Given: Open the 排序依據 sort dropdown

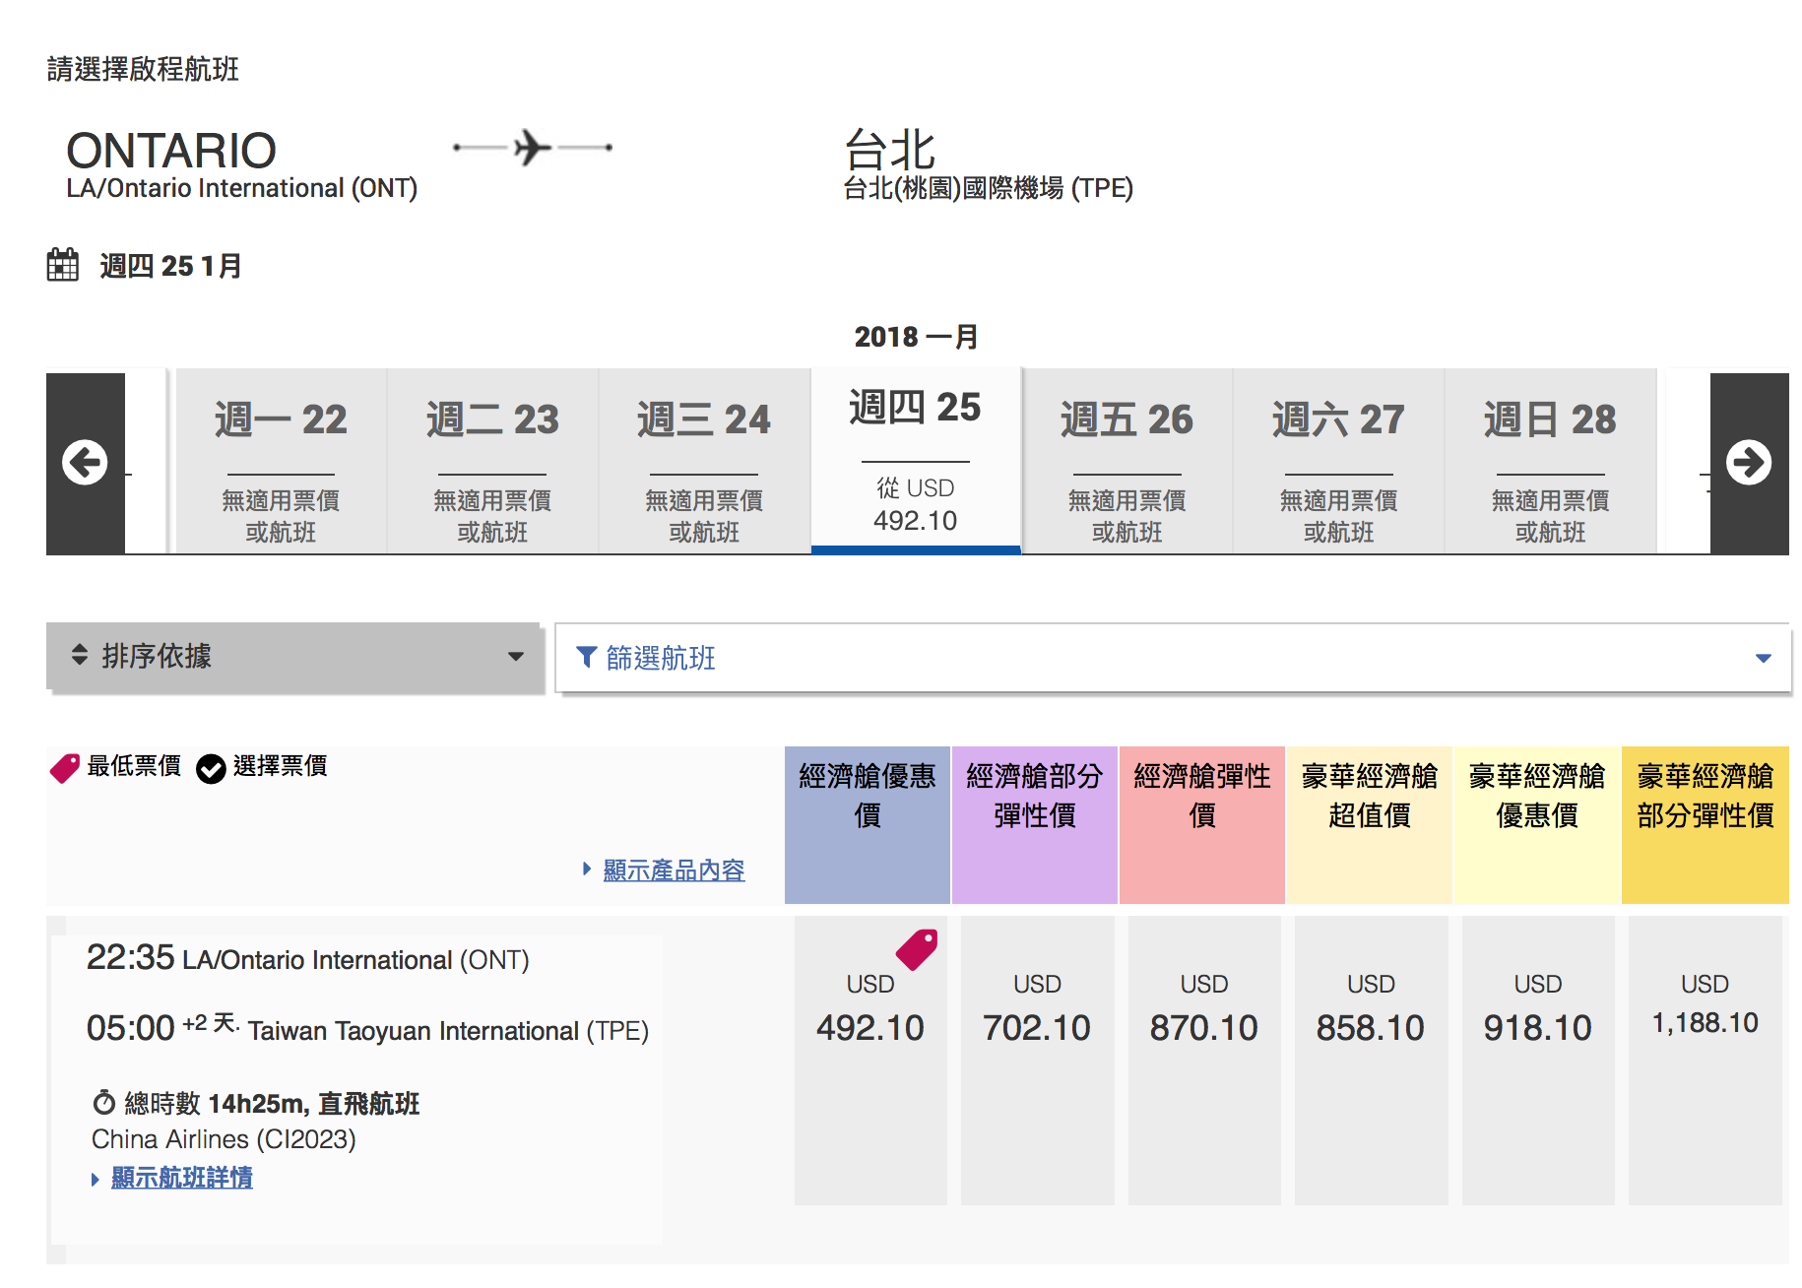Looking at the screenshot, I should click(x=294, y=657).
